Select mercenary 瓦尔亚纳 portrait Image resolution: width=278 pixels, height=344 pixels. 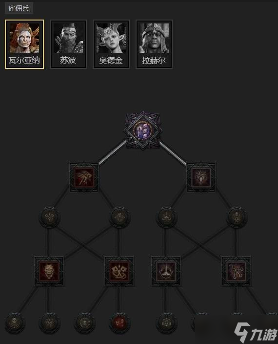(24, 44)
